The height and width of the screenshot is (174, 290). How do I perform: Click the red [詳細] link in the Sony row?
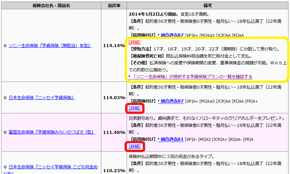(x=134, y=42)
